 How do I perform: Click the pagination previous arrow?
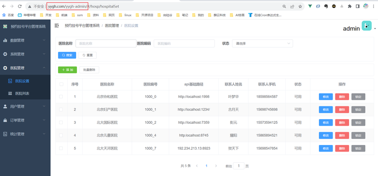(x=197, y=166)
